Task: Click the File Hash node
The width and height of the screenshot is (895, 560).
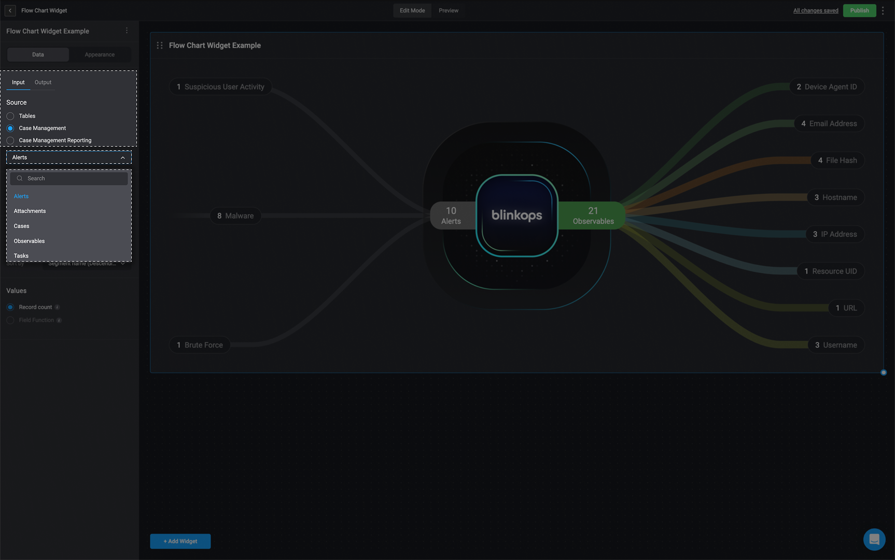Action: click(837, 161)
